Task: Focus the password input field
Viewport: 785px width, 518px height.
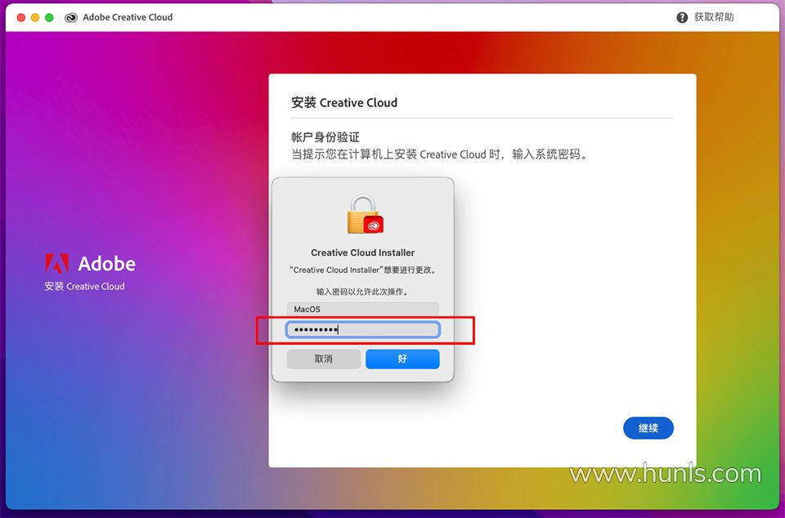Action: (363, 329)
